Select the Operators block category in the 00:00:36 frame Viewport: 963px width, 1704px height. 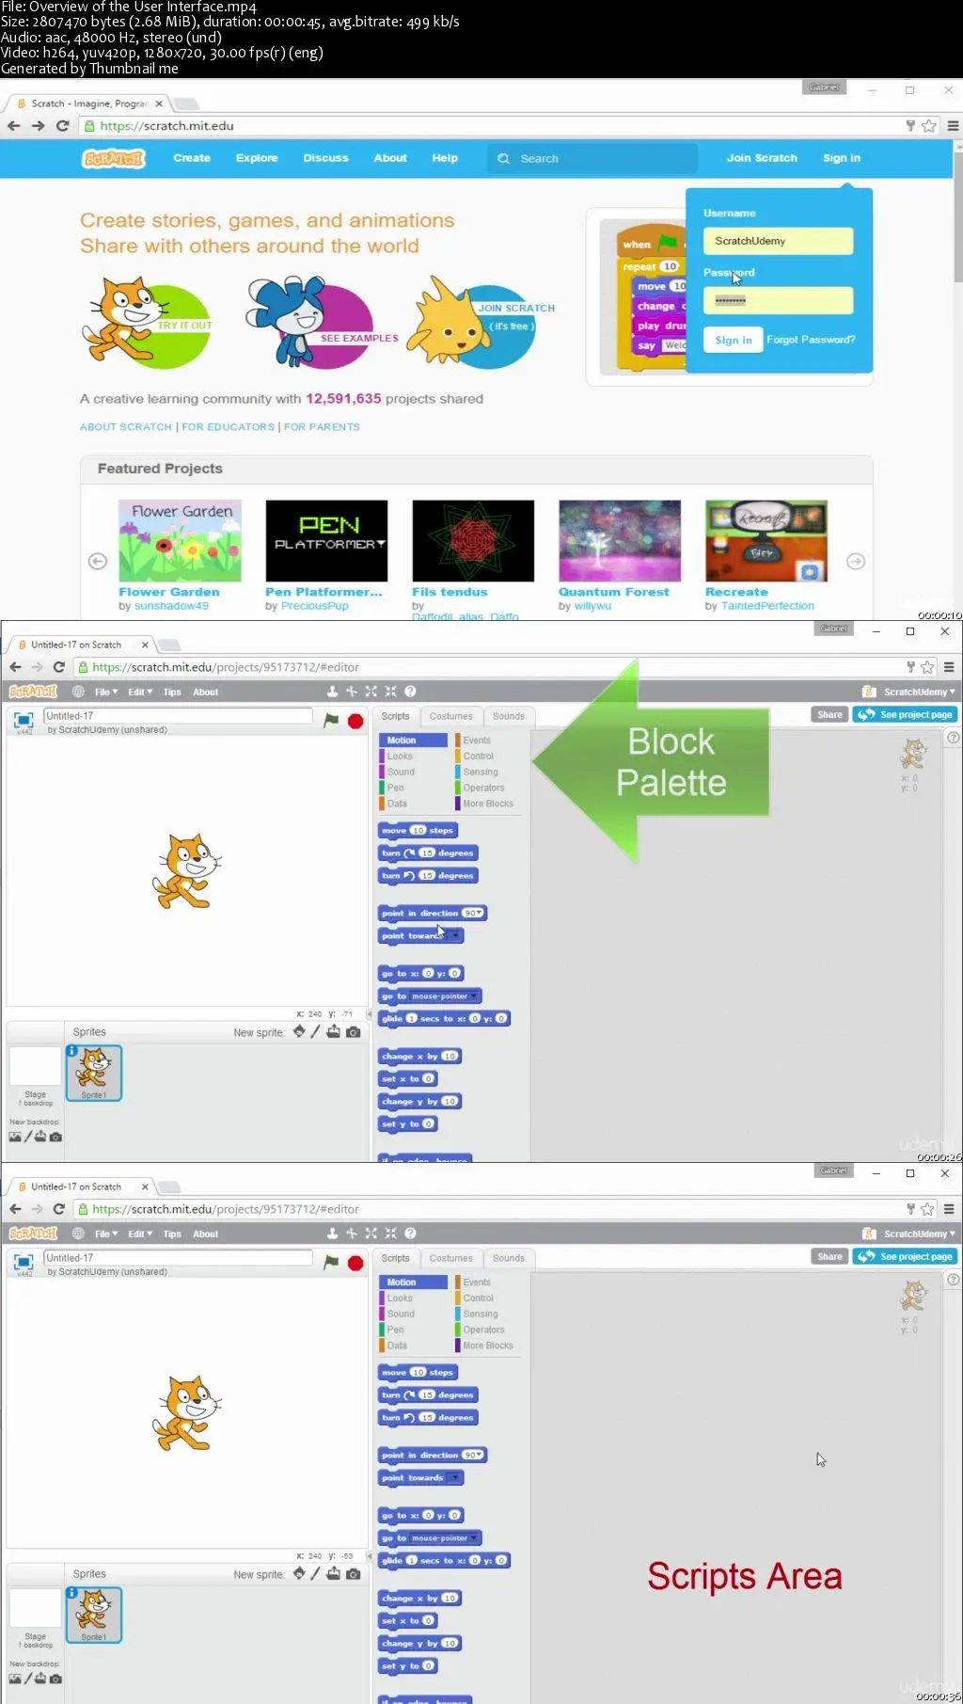point(483,1330)
